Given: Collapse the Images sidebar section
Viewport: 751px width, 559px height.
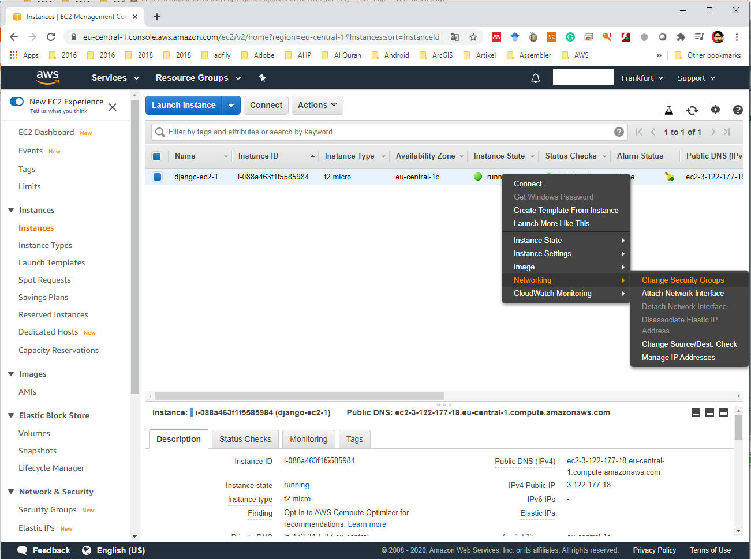Looking at the screenshot, I should point(11,374).
